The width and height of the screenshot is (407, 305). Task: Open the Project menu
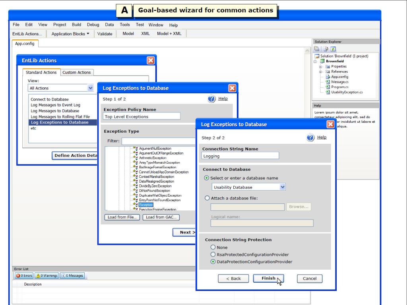(60, 25)
